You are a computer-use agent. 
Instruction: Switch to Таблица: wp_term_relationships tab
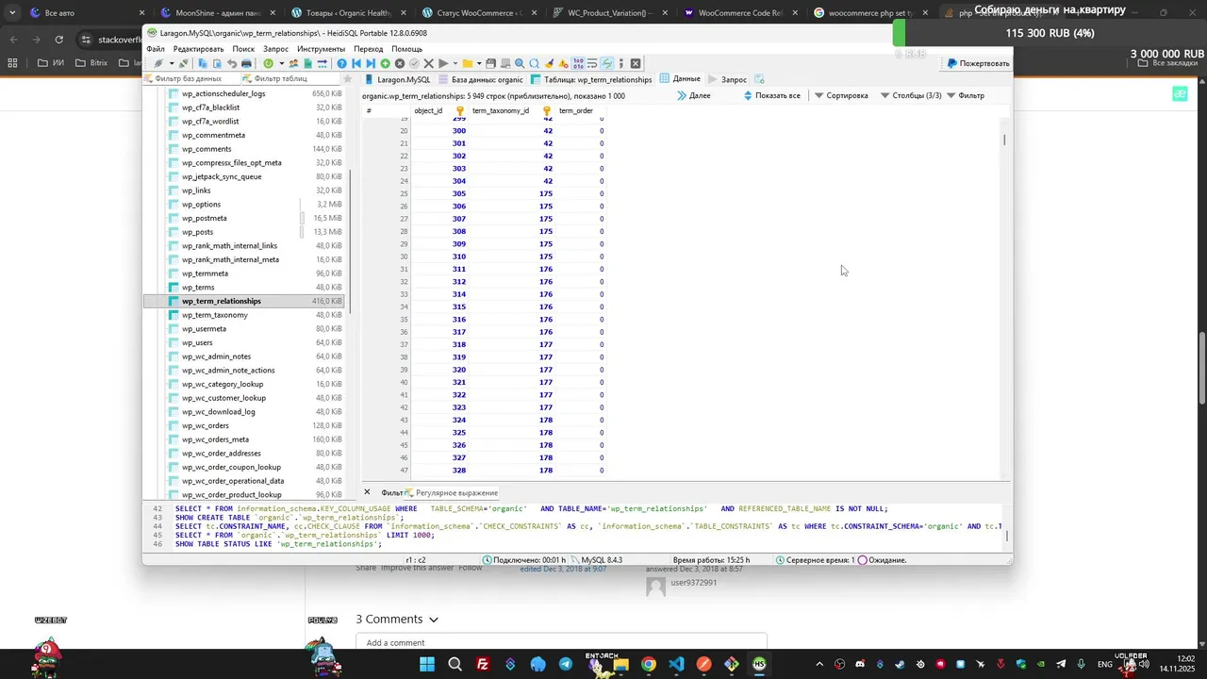pyautogui.click(x=591, y=79)
